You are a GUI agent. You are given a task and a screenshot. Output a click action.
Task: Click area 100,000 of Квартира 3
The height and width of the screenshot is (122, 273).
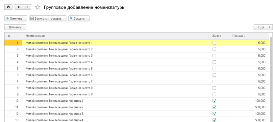pos(261,114)
